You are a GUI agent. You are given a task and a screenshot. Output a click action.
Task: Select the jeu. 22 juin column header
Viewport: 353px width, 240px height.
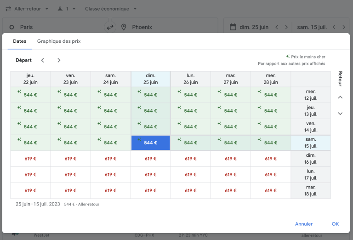(x=30, y=79)
